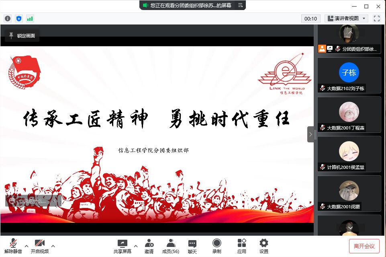
Task: Open the 成员(56) participants list
Action: (x=171, y=246)
